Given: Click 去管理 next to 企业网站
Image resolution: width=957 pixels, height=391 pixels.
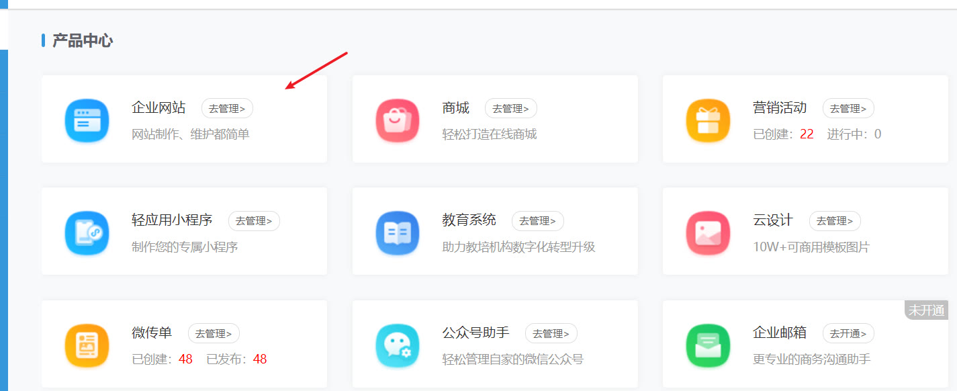Looking at the screenshot, I should pyautogui.click(x=227, y=107).
